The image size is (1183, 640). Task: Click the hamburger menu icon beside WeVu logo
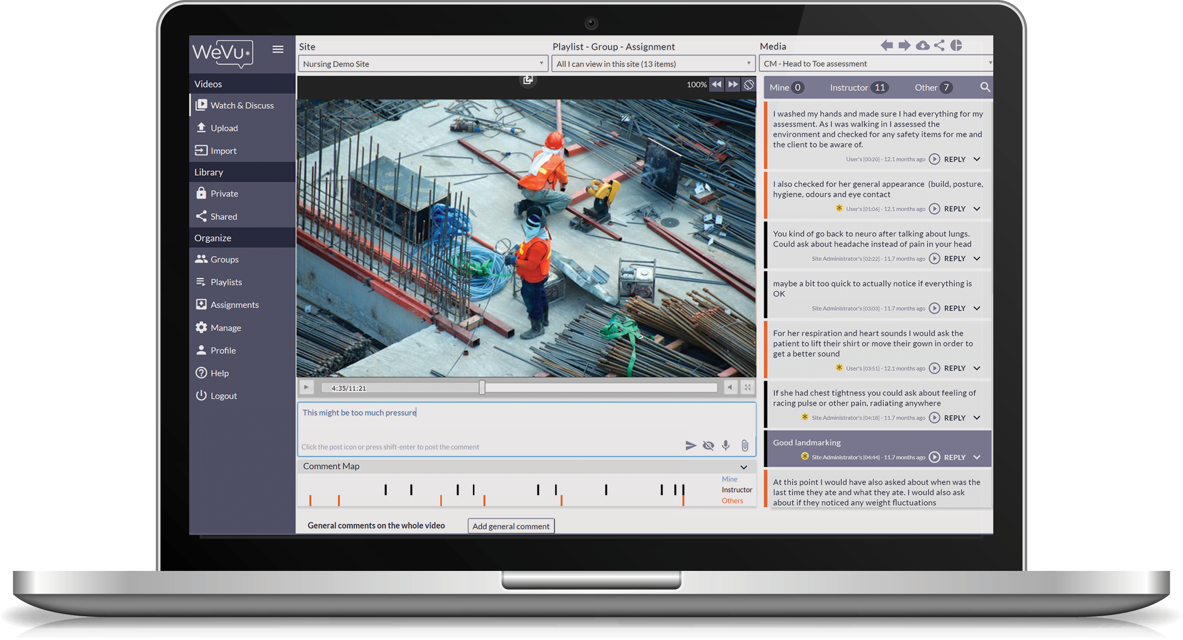tap(278, 49)
